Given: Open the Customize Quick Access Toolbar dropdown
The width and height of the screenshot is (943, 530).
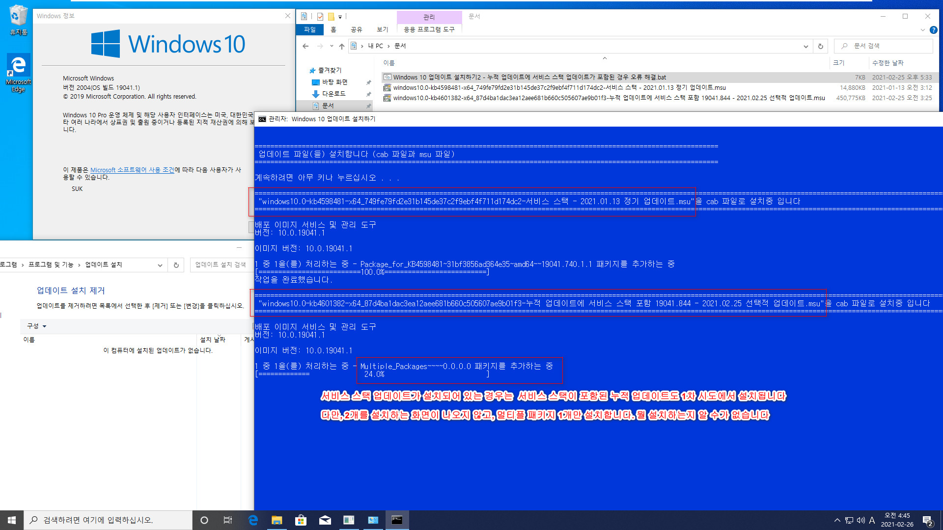Looking at the screenshot, I should coord(340,17).
